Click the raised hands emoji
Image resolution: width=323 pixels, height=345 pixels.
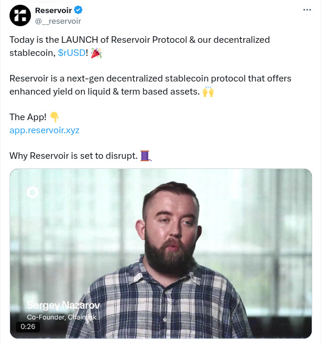click(x=208, y=92)
